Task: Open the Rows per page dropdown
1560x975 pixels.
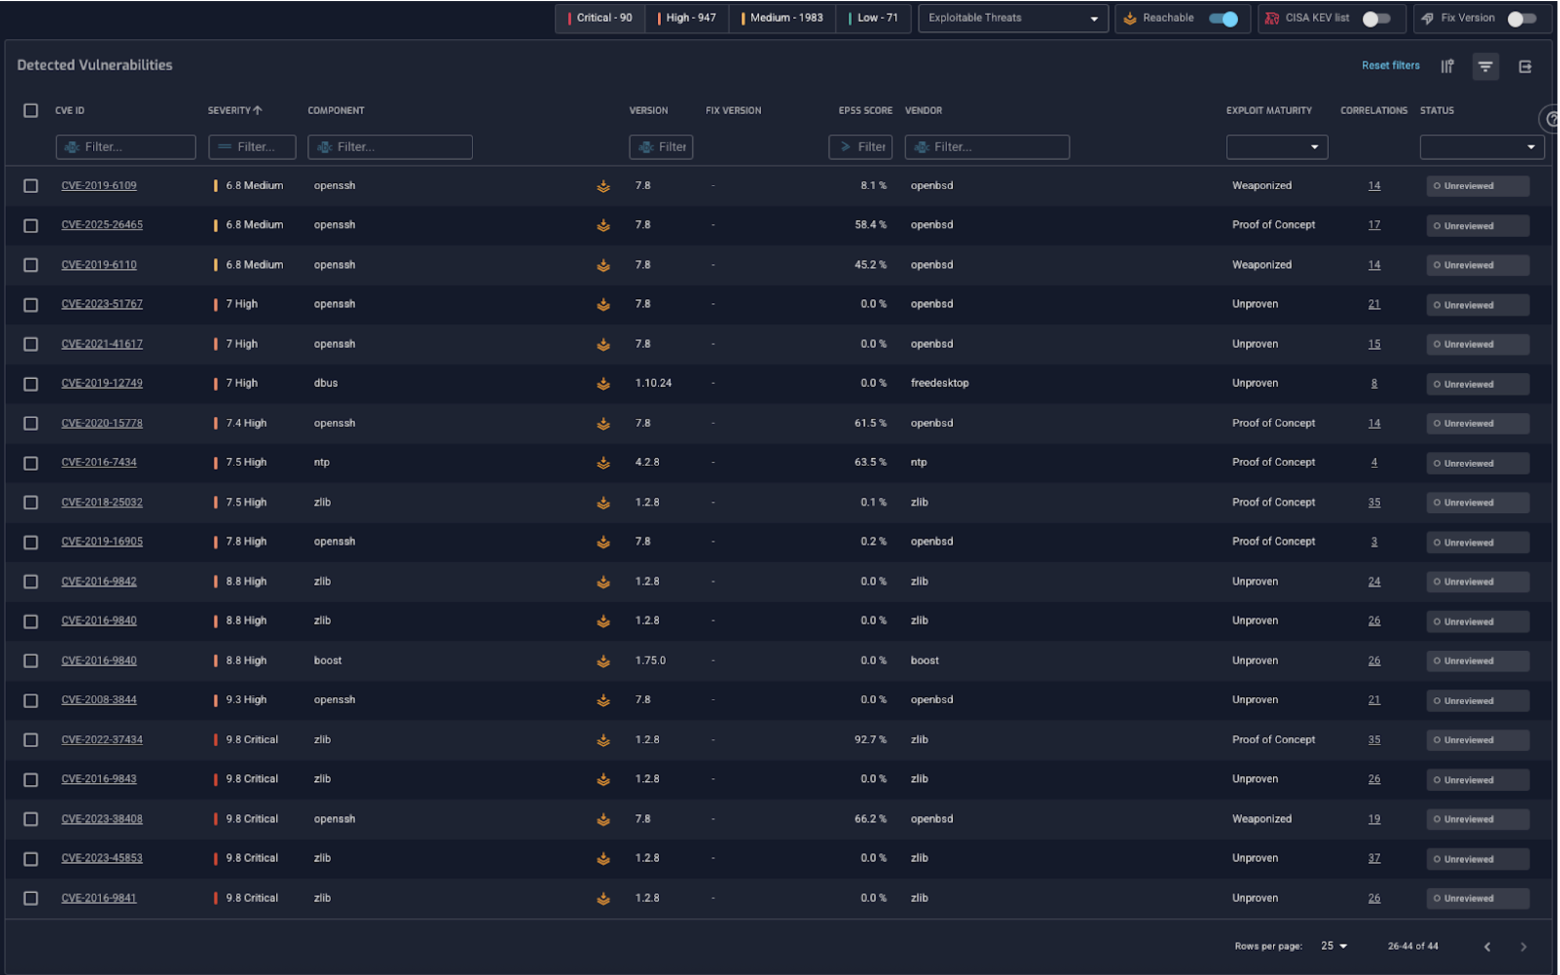Action: (x=1333, y=946)
